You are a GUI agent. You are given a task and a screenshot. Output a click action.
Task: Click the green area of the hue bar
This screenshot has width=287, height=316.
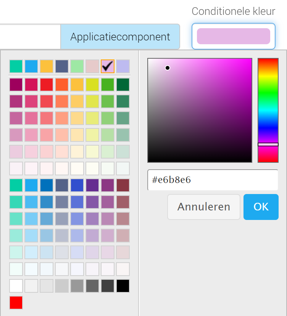[268, 92]
